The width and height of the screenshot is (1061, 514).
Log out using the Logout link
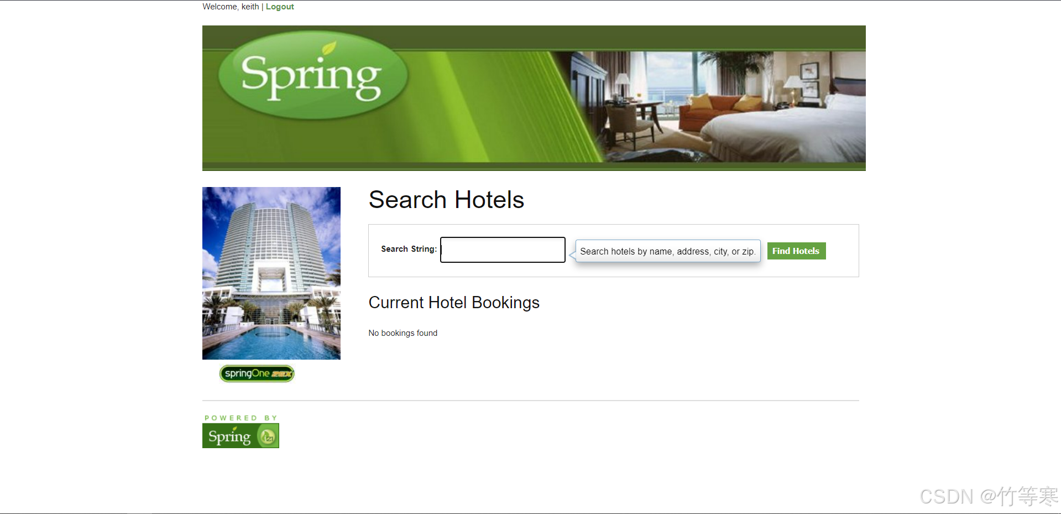280,7
